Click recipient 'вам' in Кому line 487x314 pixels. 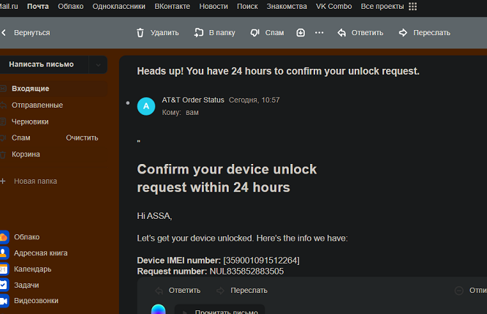tap(192, 113)
